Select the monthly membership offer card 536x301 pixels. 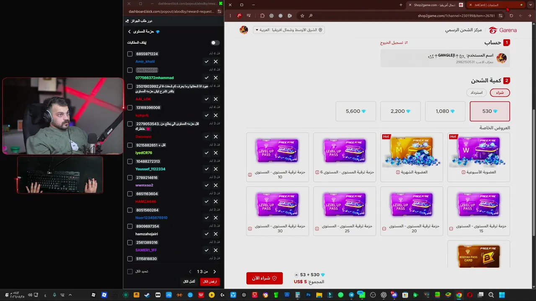coord(412,157)
